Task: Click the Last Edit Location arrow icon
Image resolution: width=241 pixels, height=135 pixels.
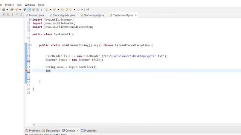Action: [62, 10]
